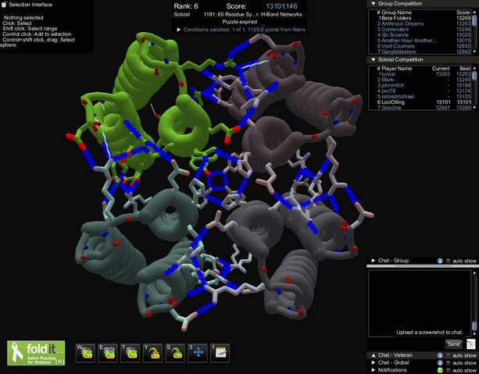479x374 pixels.
Task: Select the LociOiling row in the soloist list
Action: pos(424,102)
